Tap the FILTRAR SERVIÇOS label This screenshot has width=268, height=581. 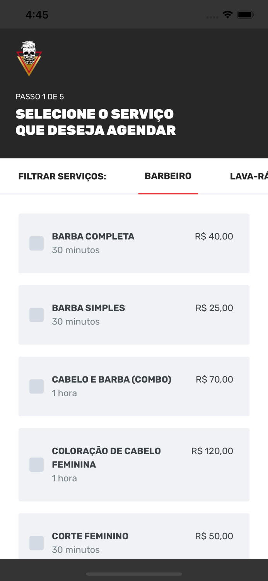point(62,176)
